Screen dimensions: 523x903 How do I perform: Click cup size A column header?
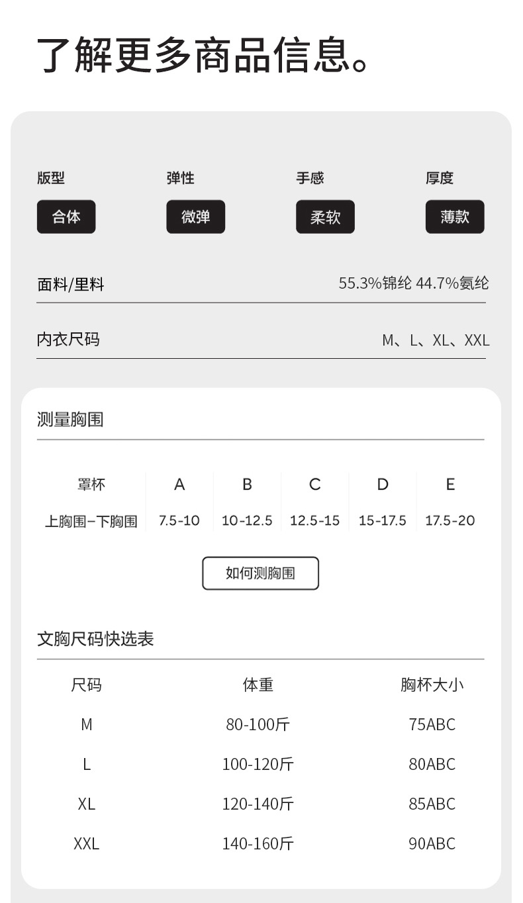[x=179, y=485]
